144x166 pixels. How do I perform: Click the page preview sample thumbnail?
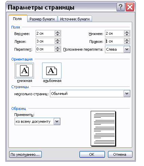(x=103, y=129)
